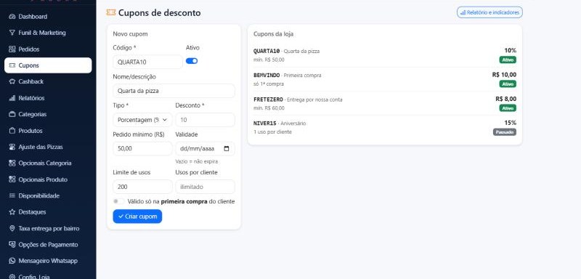Click the Código field containing QUARTA10
The width and height of the screenshot is (581, 279).
coord(148,62)
